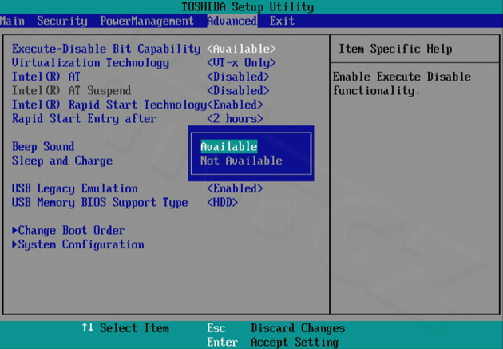This screenshot has width=503, height=349.
Task: Toggle USB Legacy Emulation <Enabled> value
Action: [236, 188]
